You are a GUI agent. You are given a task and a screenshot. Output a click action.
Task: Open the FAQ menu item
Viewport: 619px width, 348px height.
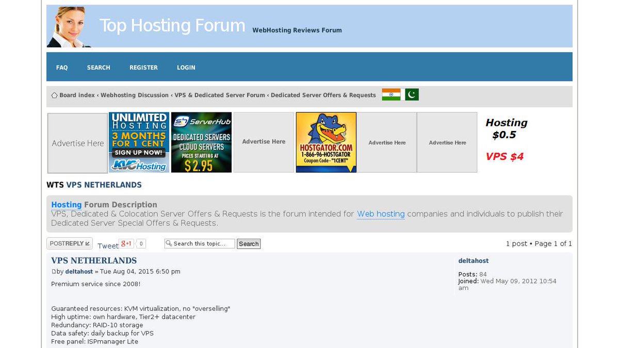(61, 67)
